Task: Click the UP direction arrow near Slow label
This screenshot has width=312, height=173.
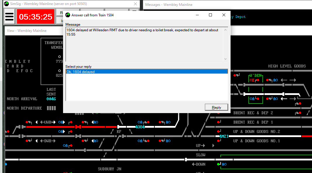Action: point(201,146)
